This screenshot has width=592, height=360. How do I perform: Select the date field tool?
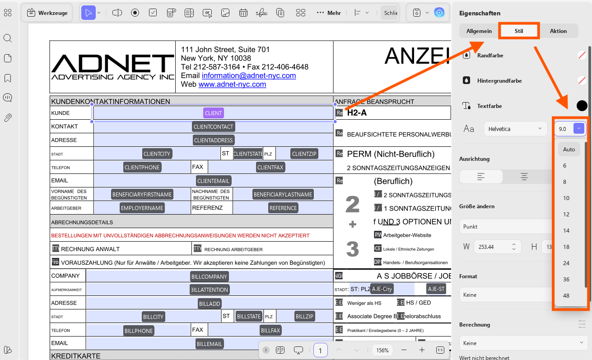coord(243,13)
